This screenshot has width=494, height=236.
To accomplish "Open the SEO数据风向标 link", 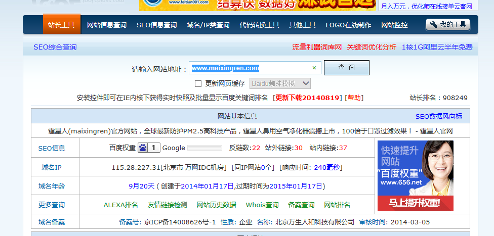I will point(439,116).
